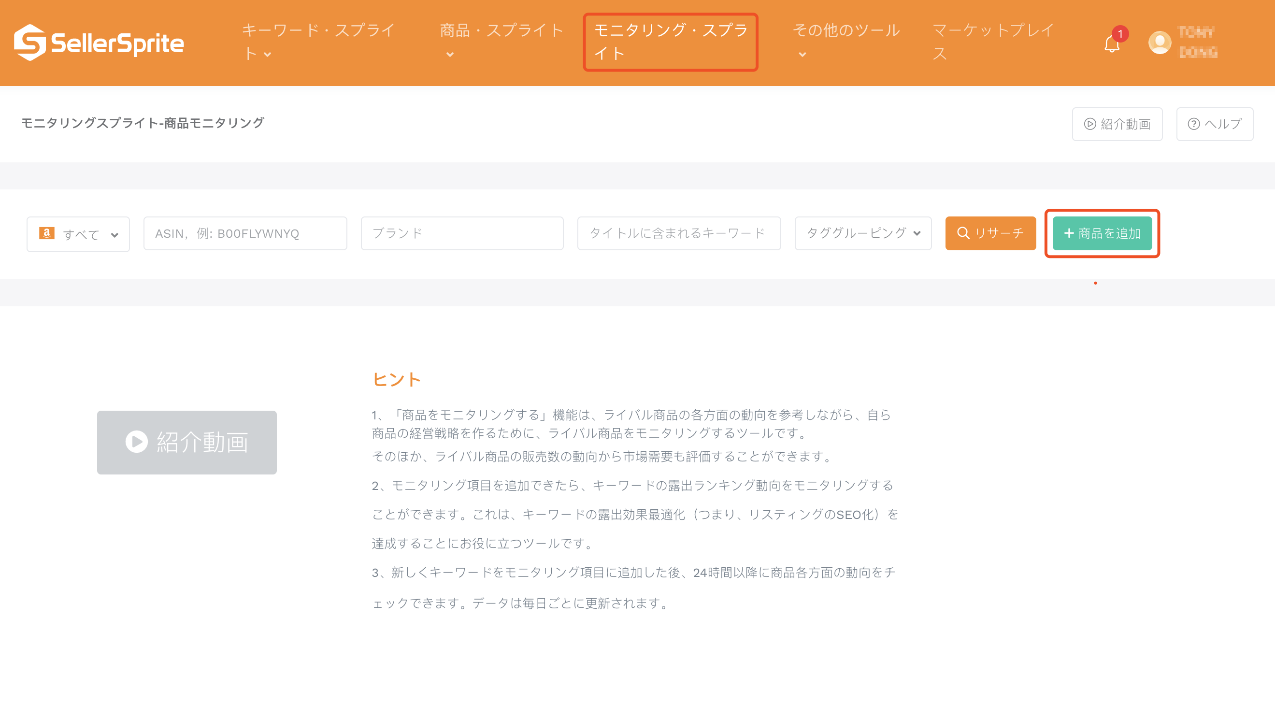Click the SellerSprite logo

tap(99, 43)
